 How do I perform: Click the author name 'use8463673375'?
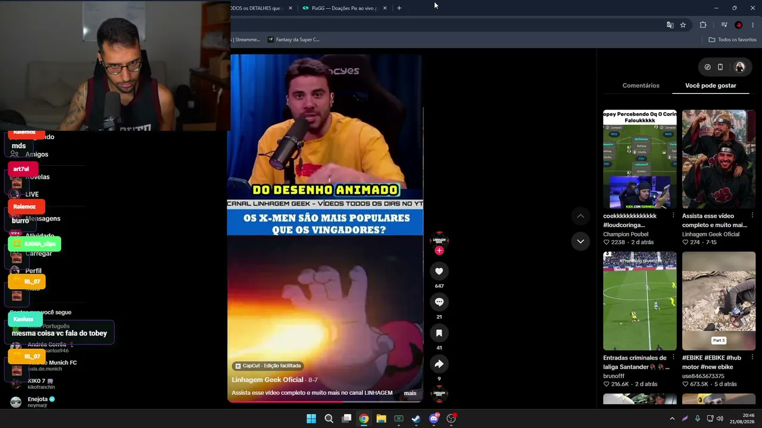pyautogui.click(x=703, y=376)
